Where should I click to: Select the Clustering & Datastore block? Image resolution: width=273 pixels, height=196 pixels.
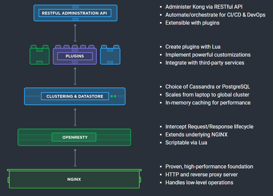75,97
